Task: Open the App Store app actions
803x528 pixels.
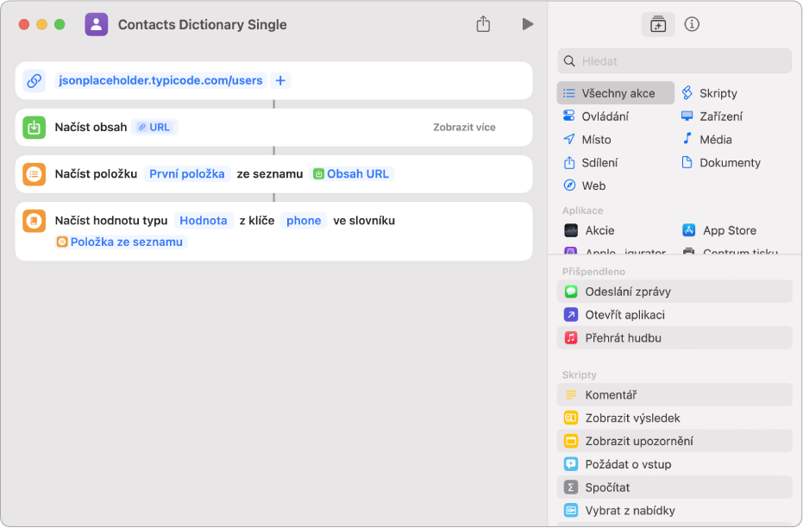Action: tap(729, 230)
